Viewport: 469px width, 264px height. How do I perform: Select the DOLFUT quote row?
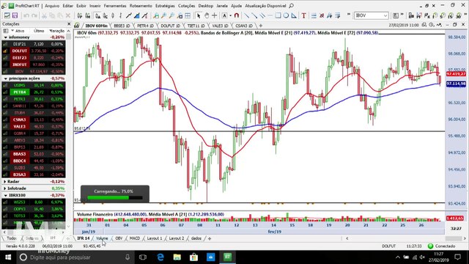point(34,51)
